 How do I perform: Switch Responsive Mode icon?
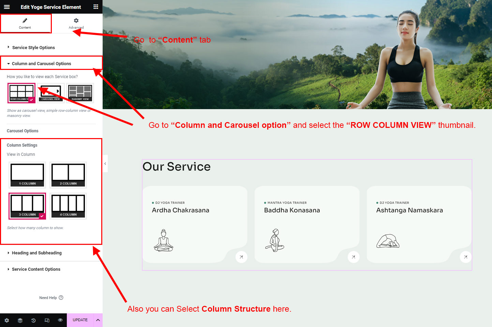pyautogui.click(x=47, y=320)
